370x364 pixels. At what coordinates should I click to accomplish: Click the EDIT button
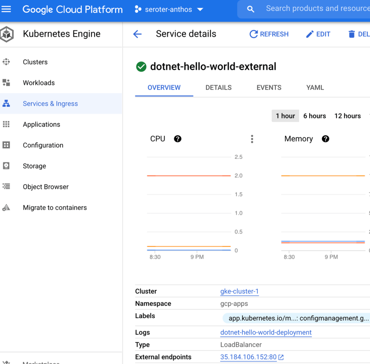[x=318, y=34]
